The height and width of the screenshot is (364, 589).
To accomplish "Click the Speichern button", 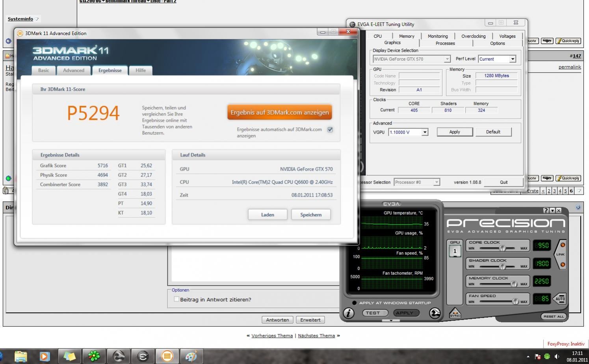I will click(311, 215).
